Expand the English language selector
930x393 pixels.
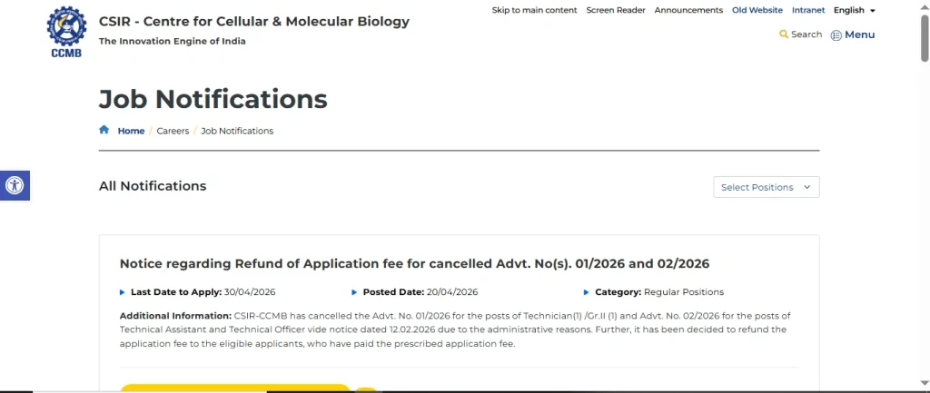(x=854, y=10)
